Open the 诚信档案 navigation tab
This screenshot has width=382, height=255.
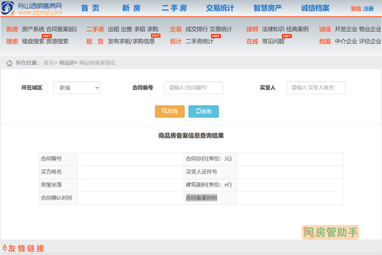point(315,8)
